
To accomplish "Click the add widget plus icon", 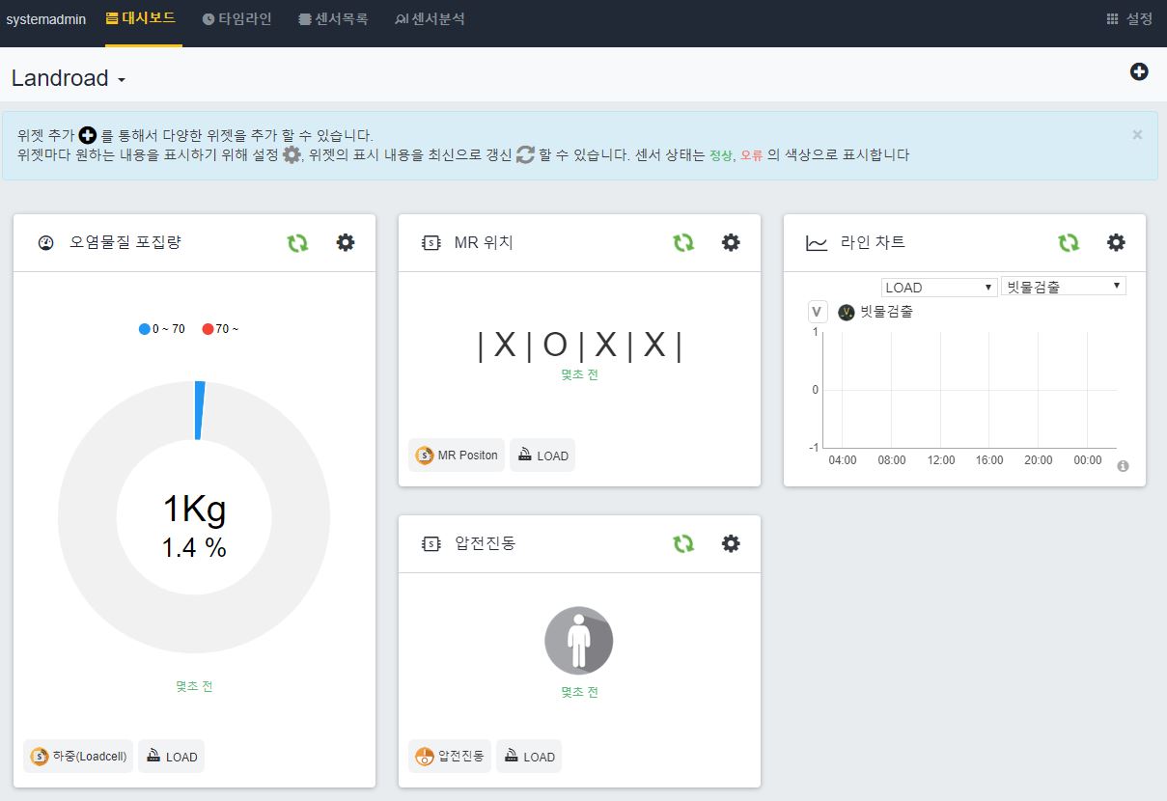I will 1139,71.
